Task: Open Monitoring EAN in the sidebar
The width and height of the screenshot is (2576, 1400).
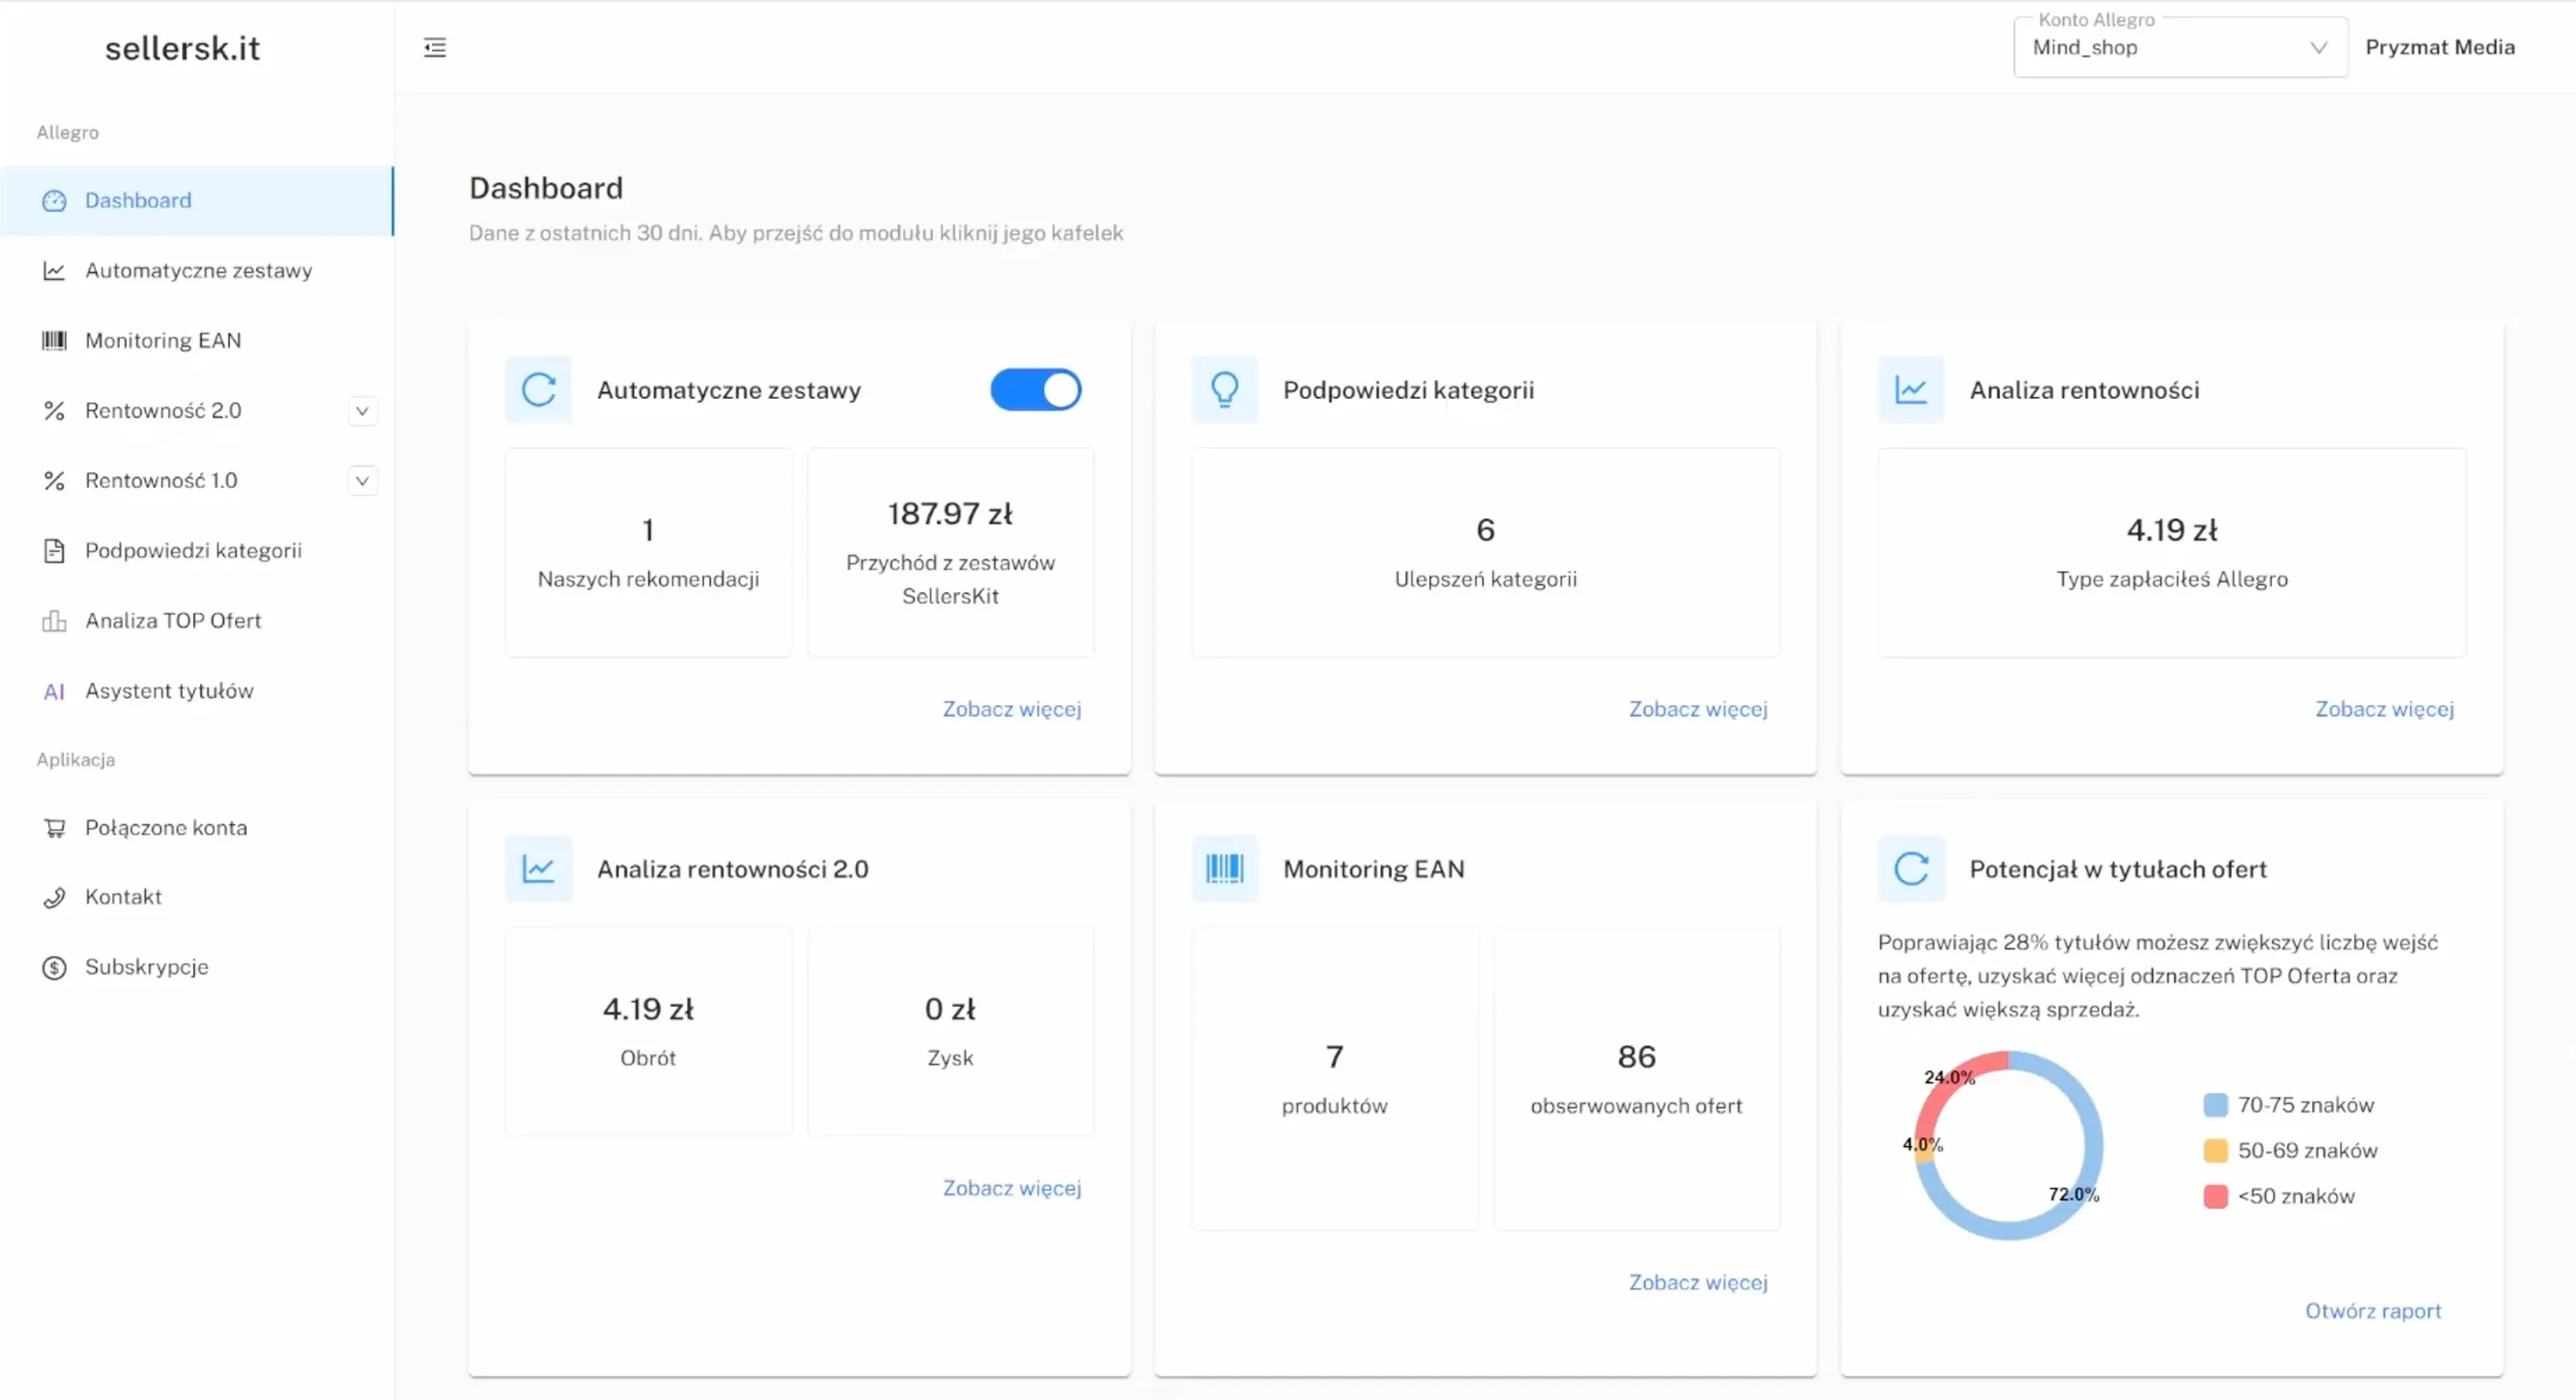Action: pyautogui.click(x=163, y=341)
